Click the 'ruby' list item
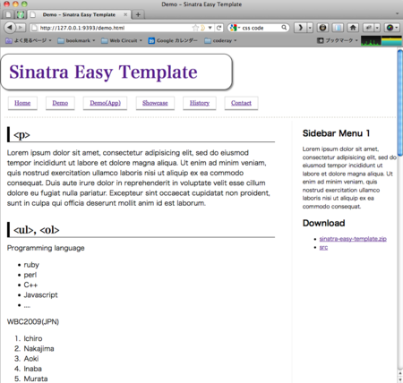403x383 pixels. pyautogui.click(x=31, y=265)
